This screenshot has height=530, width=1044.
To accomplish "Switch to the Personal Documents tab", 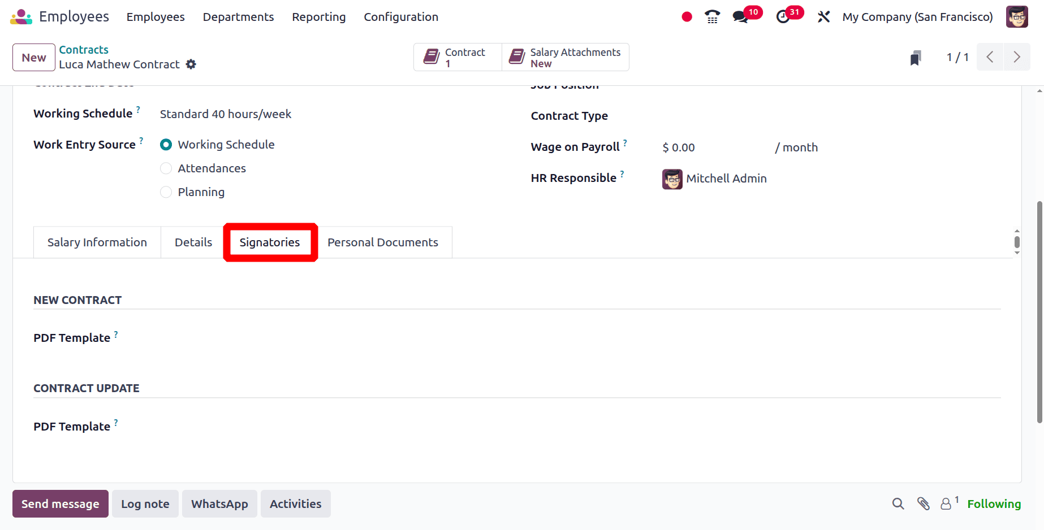I will [383, 242].
